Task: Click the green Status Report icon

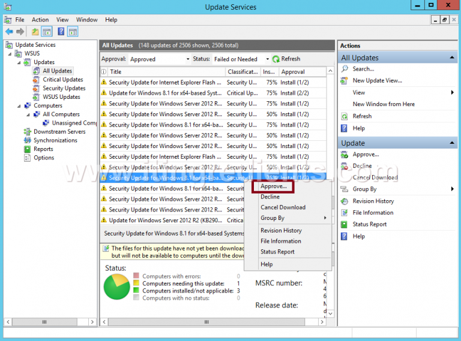Action: 344,225
